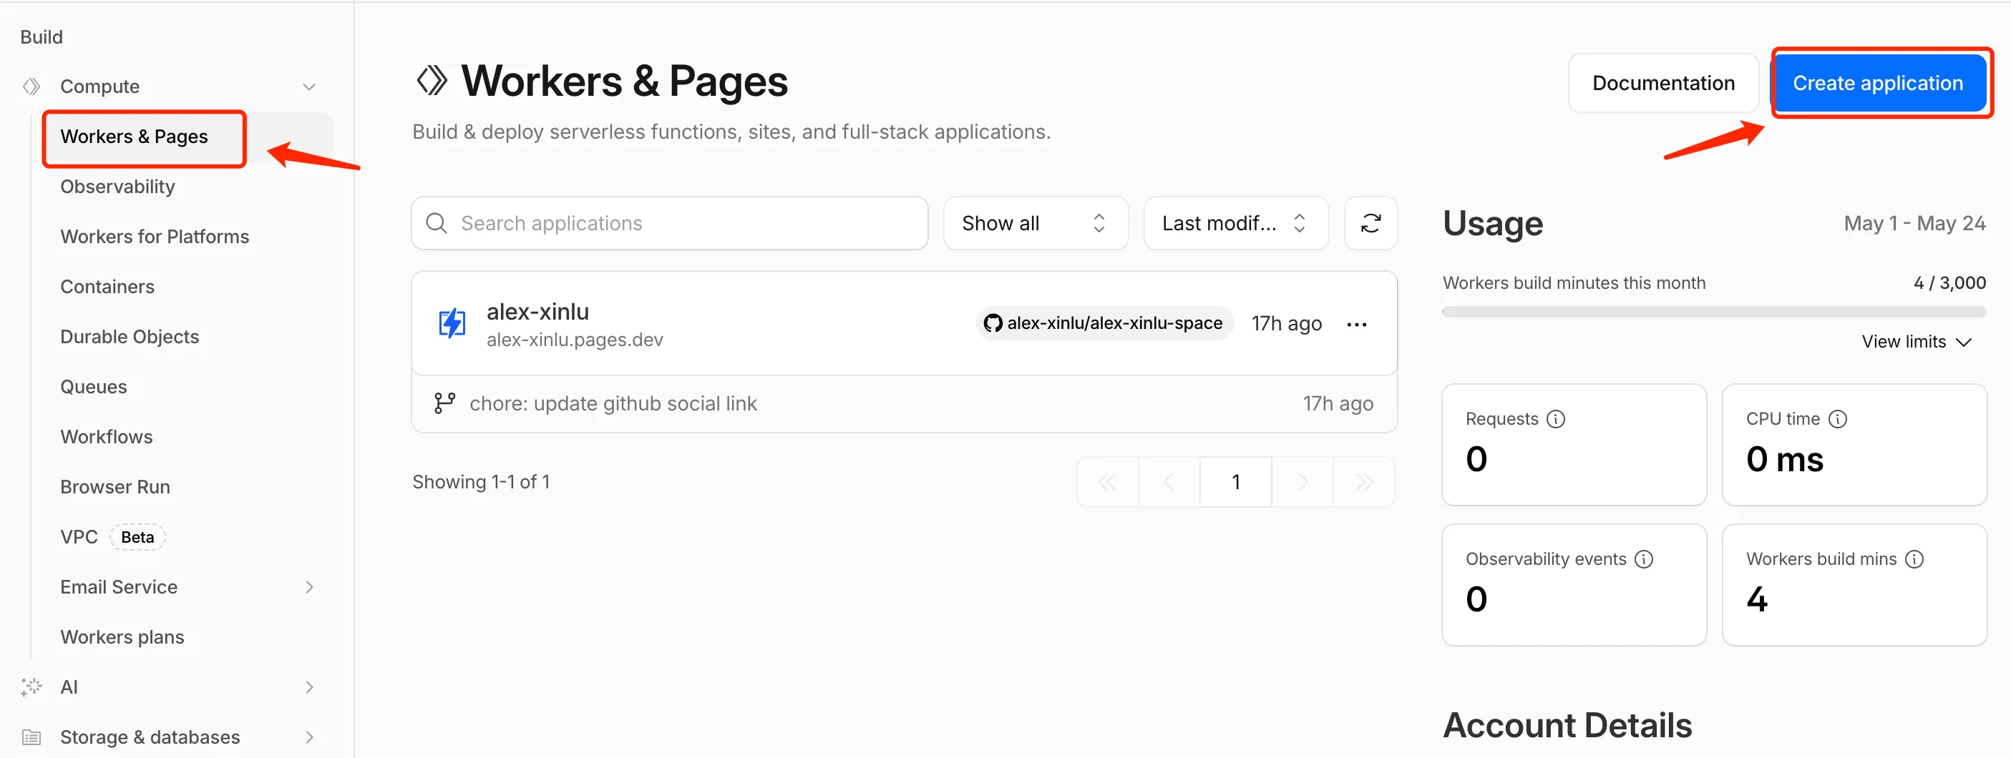
Task: Click the Requests usage card
Action: [x=1574, y=445]
